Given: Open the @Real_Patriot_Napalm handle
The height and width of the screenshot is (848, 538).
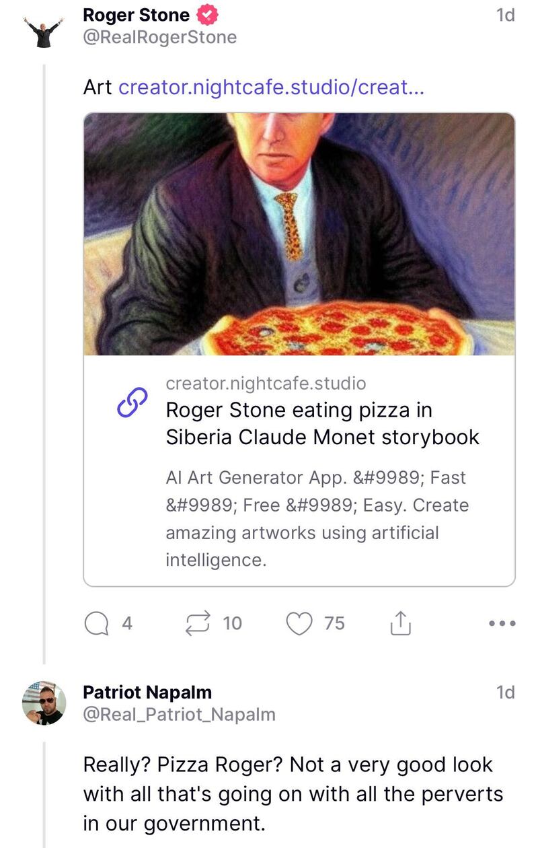Looking at the screenshot, I should [179, 714].
